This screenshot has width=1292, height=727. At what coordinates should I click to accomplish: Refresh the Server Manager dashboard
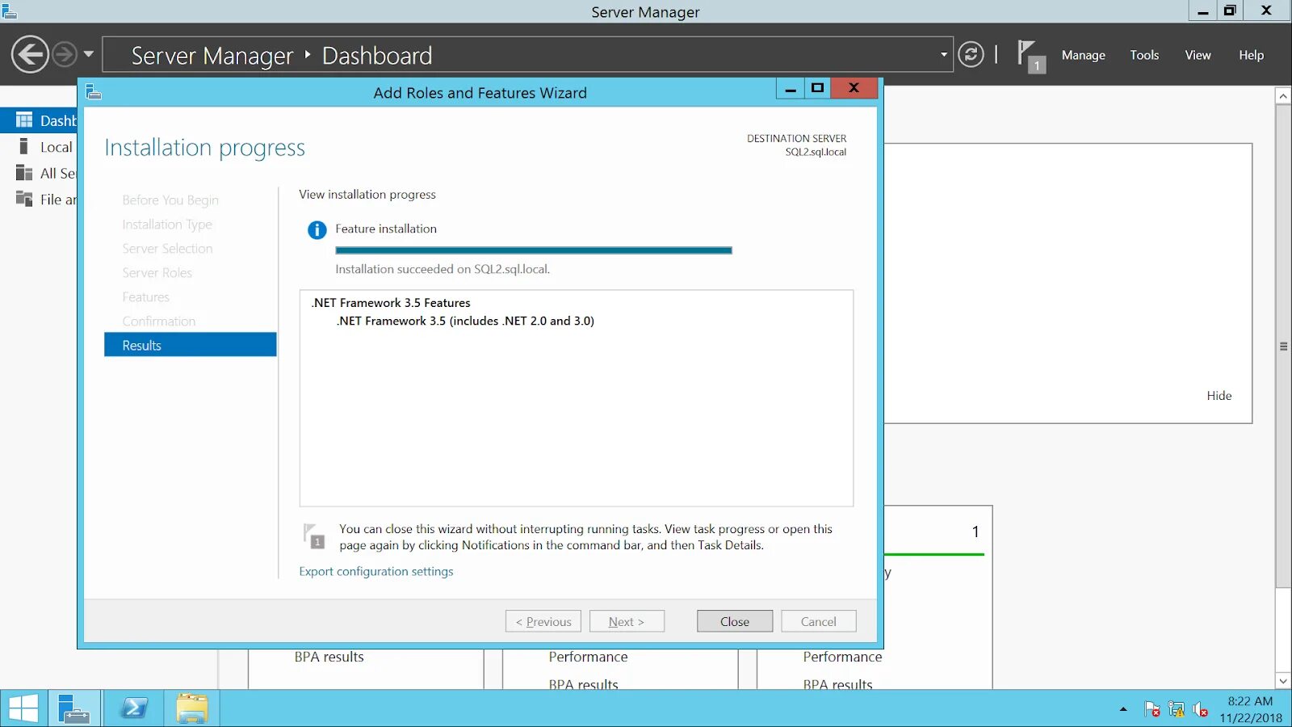tap(971, 55)
